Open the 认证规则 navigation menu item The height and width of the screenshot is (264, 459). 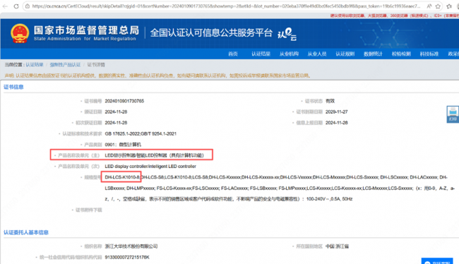pos(345,54)
